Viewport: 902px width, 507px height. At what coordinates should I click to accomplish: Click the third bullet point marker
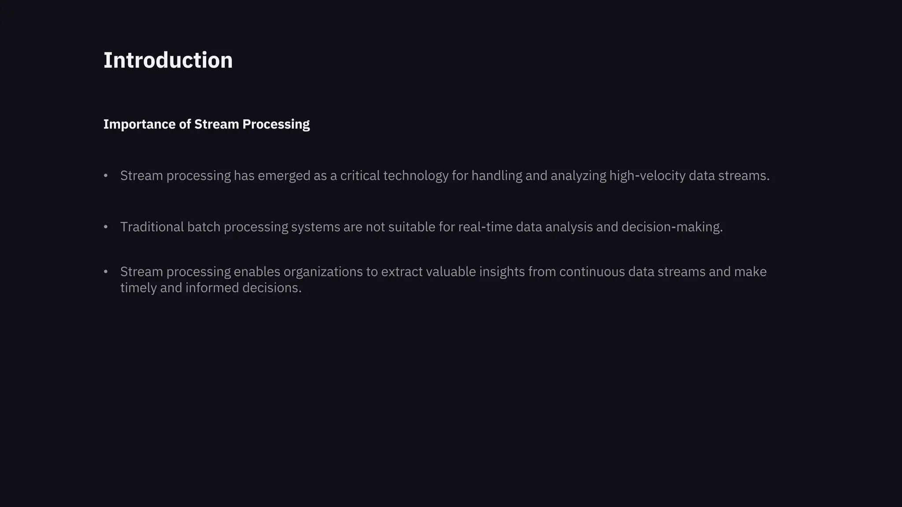[106, 272]
